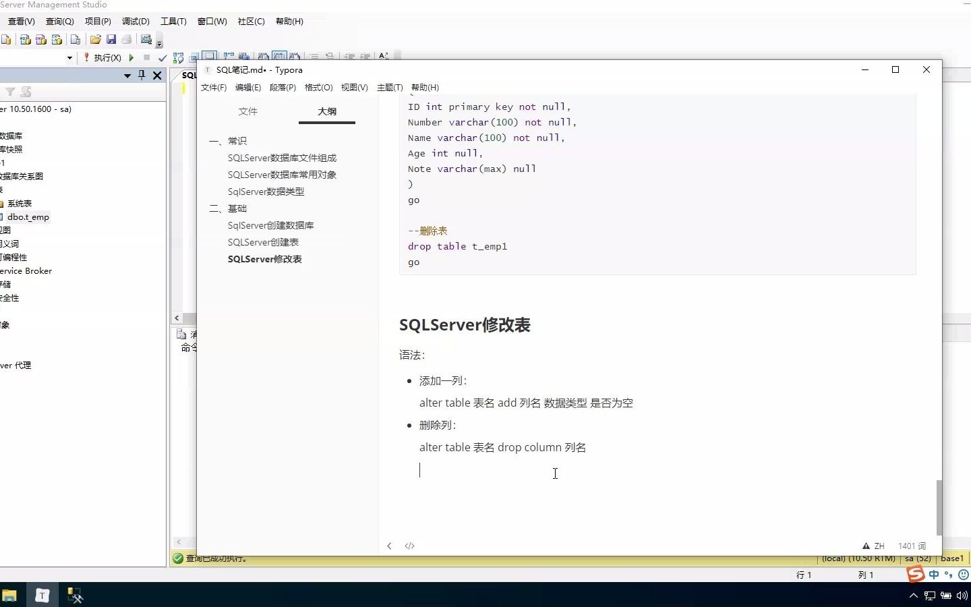Click the Object Explorer filter funnel icon

10,92
